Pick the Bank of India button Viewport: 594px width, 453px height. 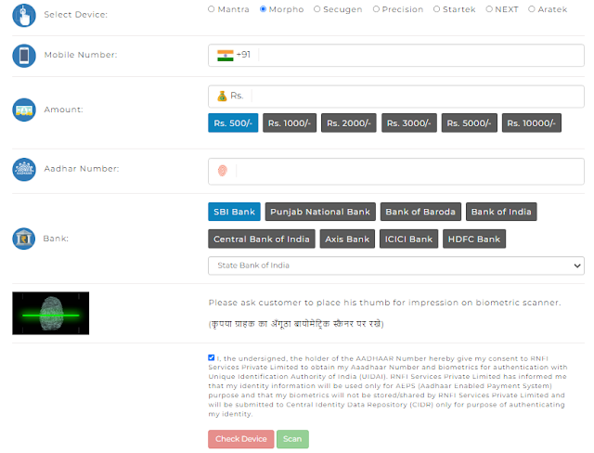[501, 212]
